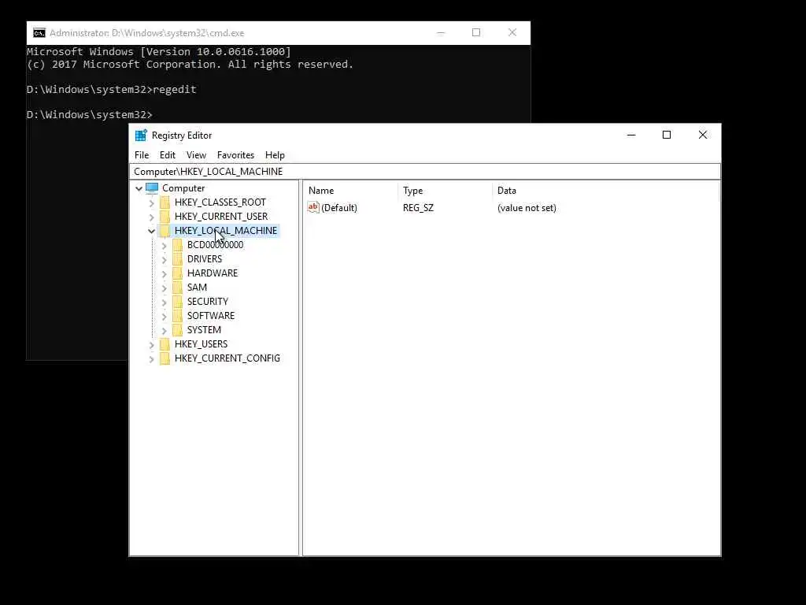
Task: Expand the SOFTWARE subkey
Action: tap(164, 316)
